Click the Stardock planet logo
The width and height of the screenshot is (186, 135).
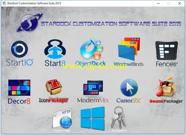[29, 23]
